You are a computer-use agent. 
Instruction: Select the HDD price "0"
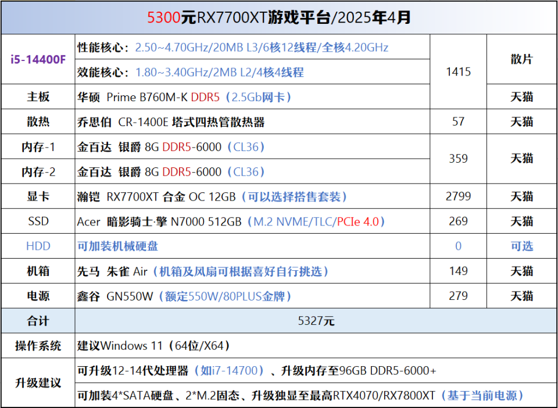coord(459,246)
